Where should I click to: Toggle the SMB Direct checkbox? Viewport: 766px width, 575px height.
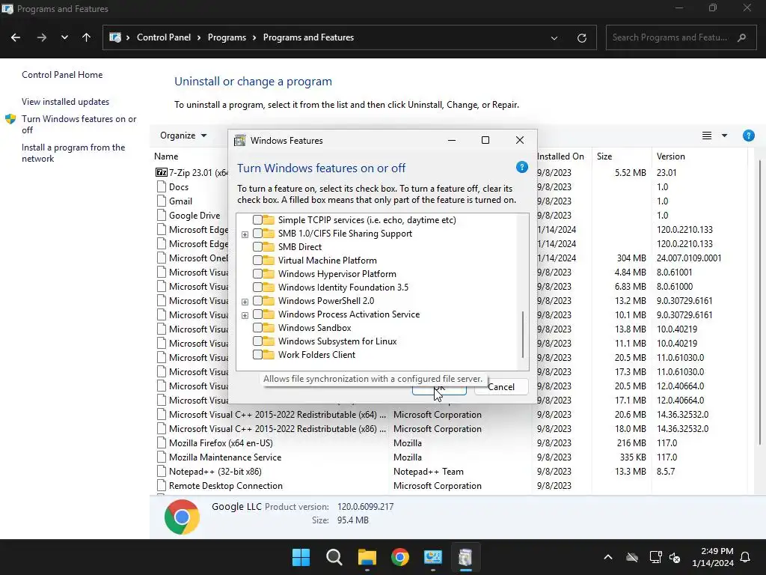(257, 247)
